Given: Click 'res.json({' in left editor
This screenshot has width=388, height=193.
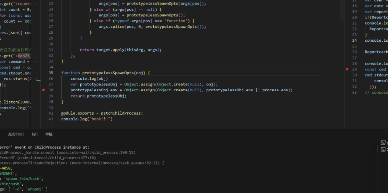Looking at the screenshot, I should click(11, 33).
